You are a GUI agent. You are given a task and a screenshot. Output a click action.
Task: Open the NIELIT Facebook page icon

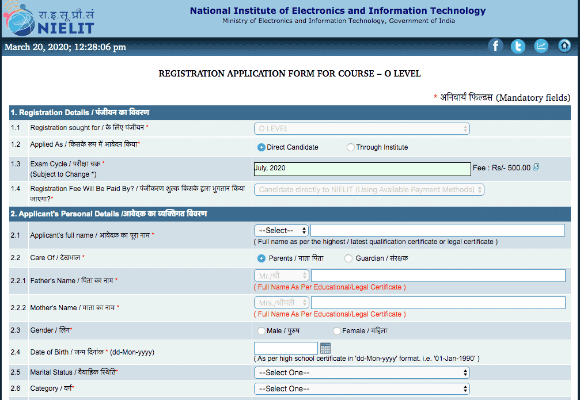coord(495,46)
